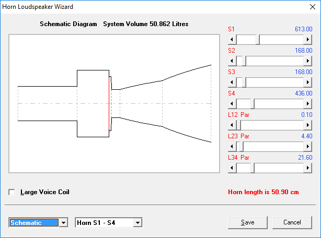Viewport: 321px width, 238px height.
Task: Click the Horn length is 50.90 cm text
Action: click(263, 192)
